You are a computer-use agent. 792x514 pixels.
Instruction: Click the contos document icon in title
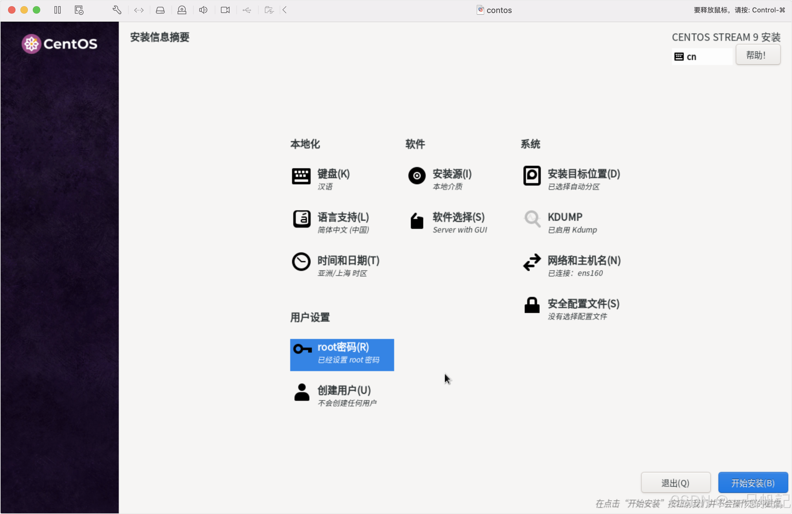pyautogui.click(x=480, y=10)
